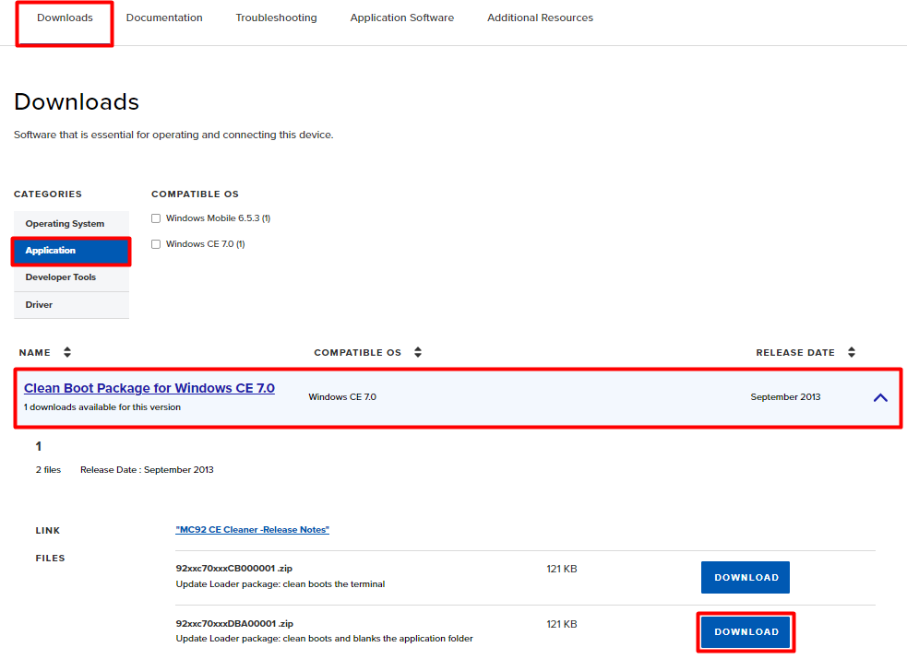This screenshot has height=659, width=907.
Task: Pick the Developer Tools category
Action: (61, 277)
